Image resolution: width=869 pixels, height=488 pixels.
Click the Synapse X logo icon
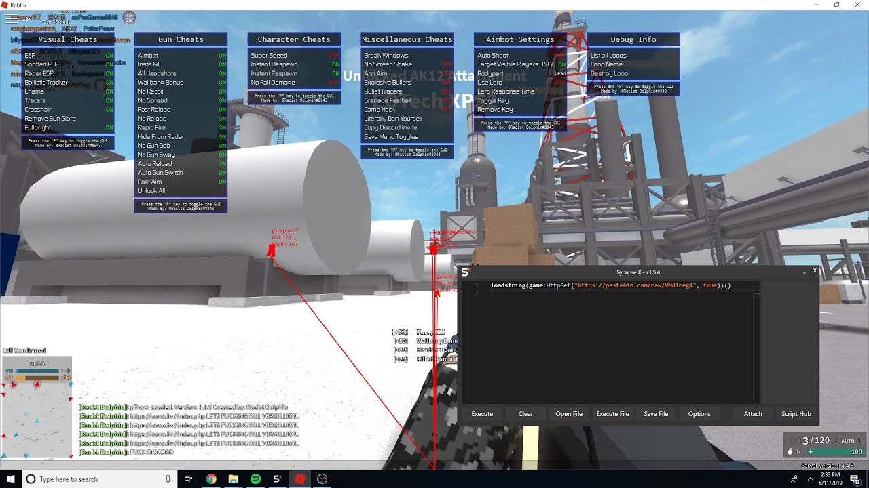[x=466, y=272]
